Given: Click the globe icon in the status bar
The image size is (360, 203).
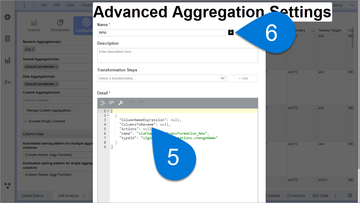Looking at the screenshot, I should tap(350, 196).
